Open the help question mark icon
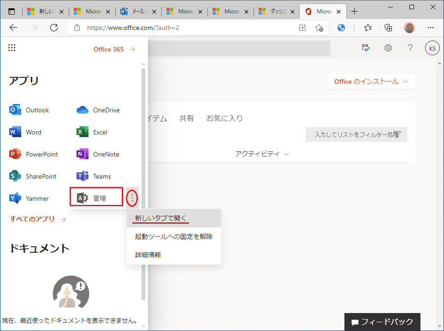Viewport: 444px width, 331px height. pos(410,48)
